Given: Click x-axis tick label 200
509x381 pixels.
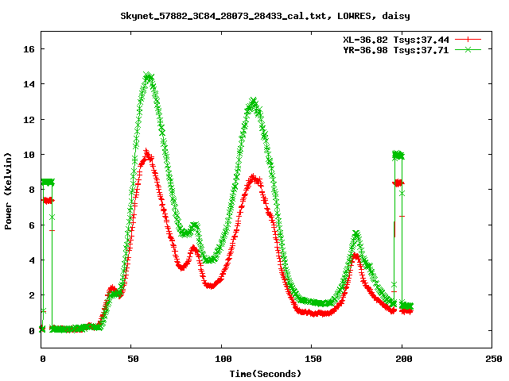Looking at the screenshot, I should (404, 359).
